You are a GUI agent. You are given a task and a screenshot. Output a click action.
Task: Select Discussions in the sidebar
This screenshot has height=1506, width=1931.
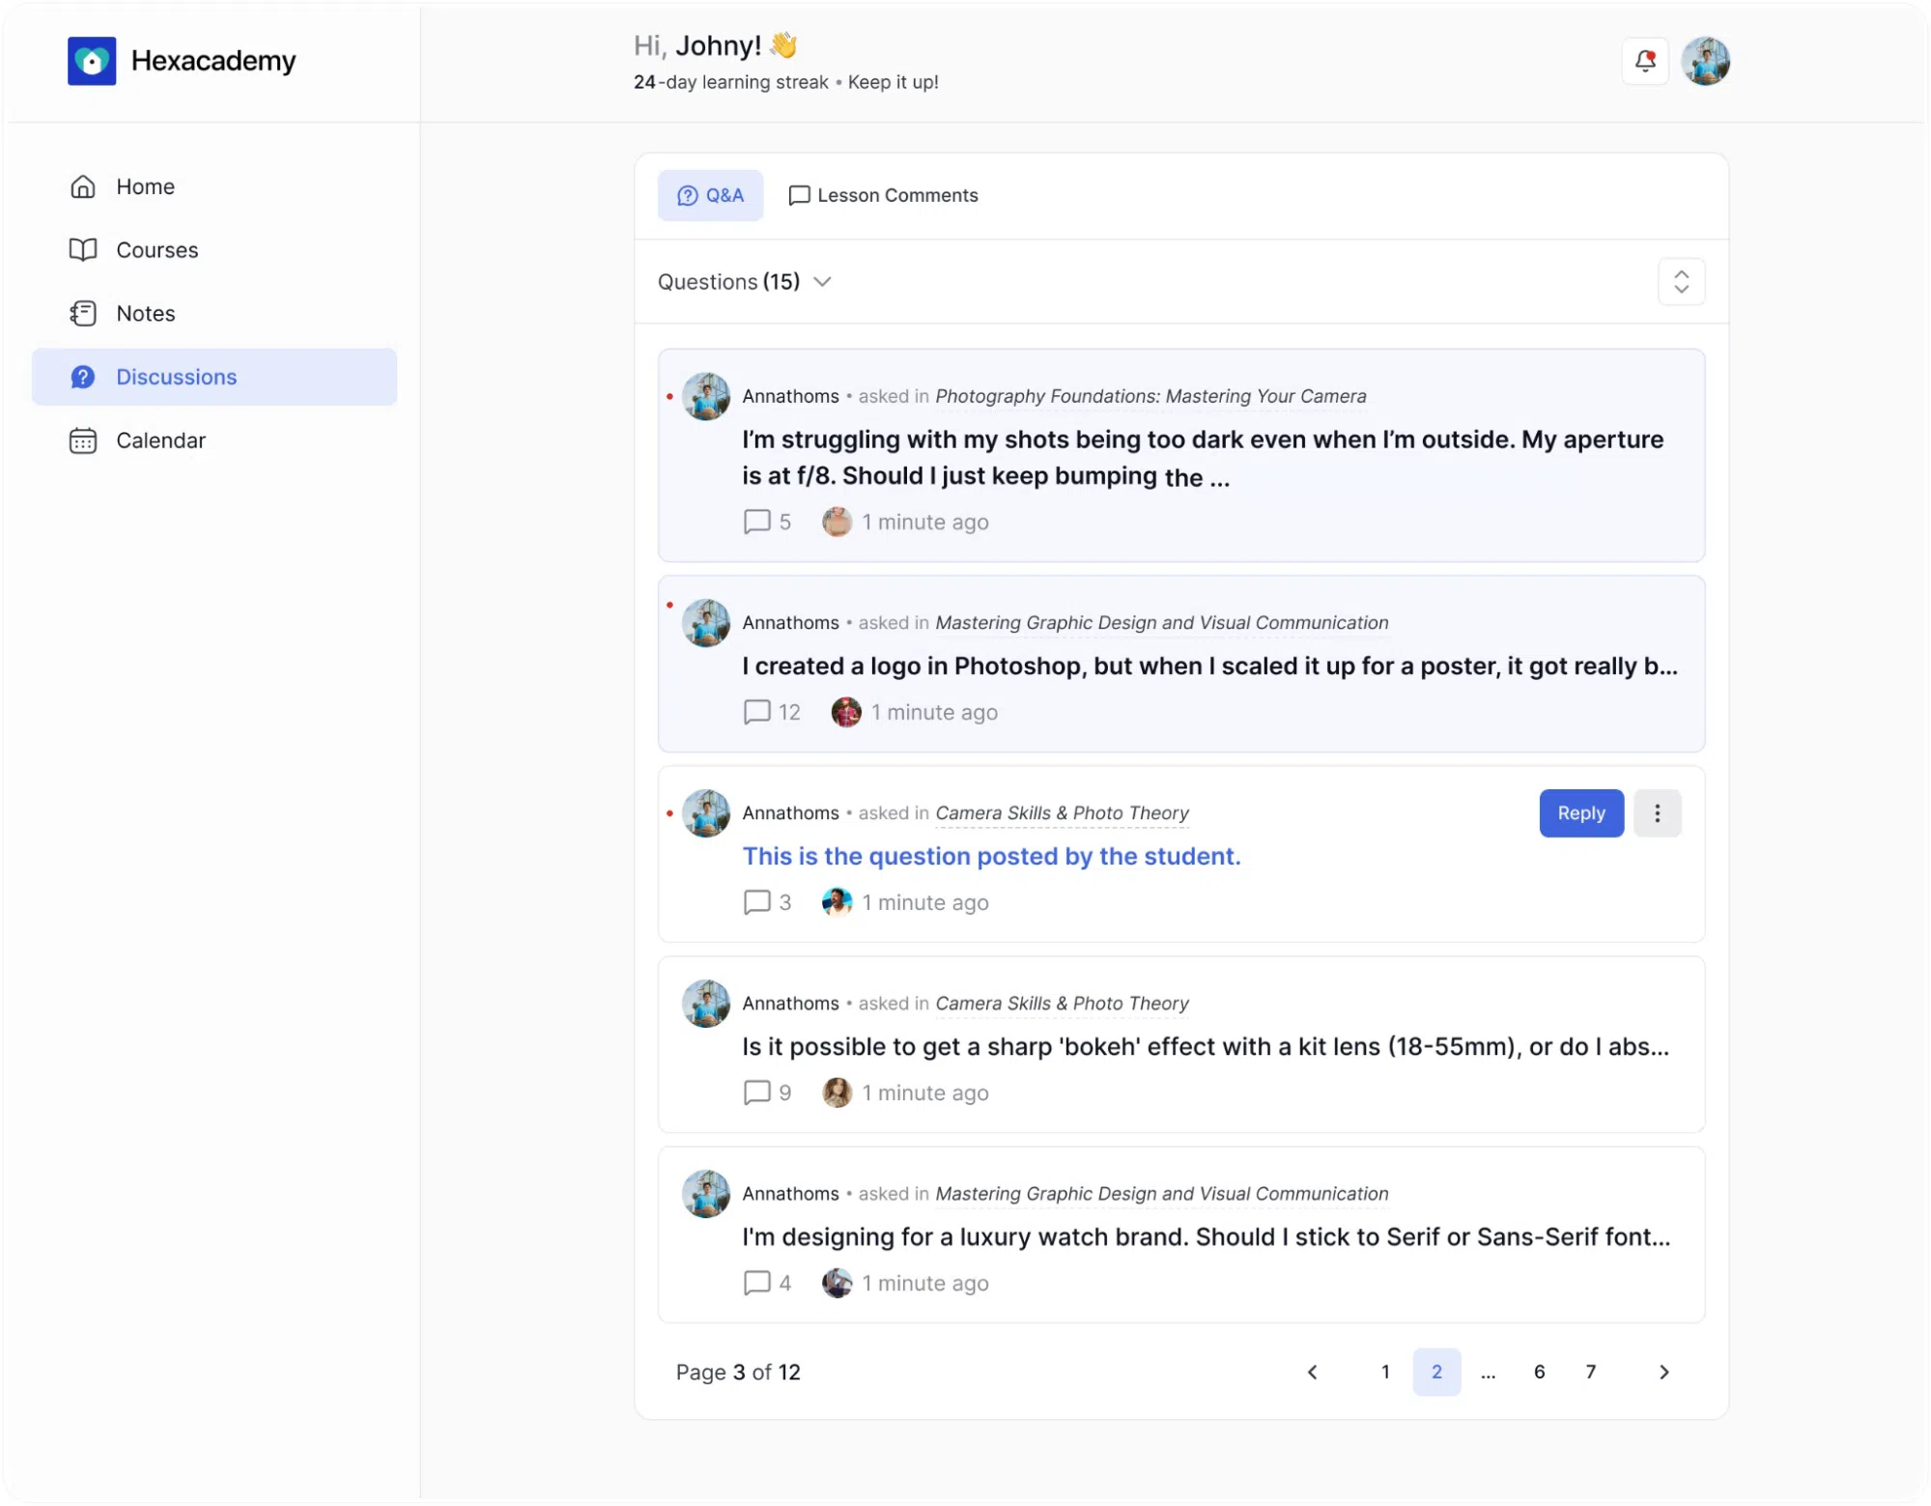tap(214, 377)
